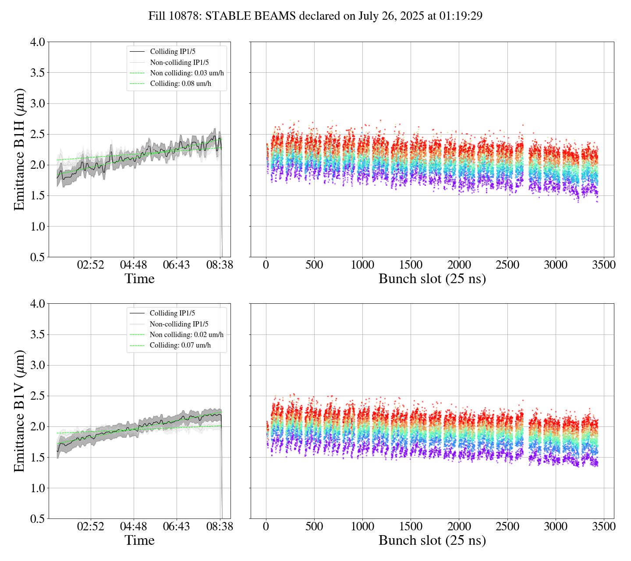
Task: Select 'Colliding: 0.07 um/h' legend label
Action: 180,345
